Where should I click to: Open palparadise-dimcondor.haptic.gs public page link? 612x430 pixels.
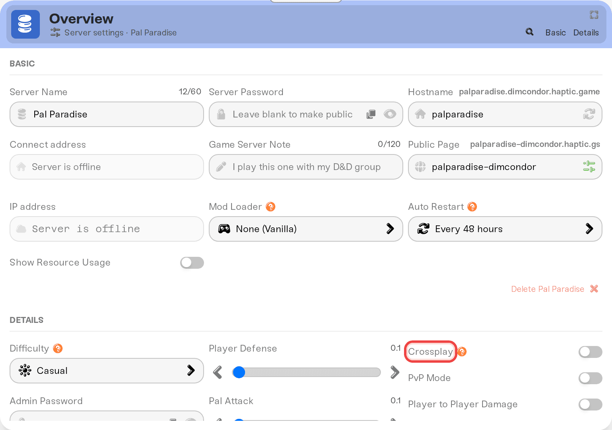click(535, 144)
